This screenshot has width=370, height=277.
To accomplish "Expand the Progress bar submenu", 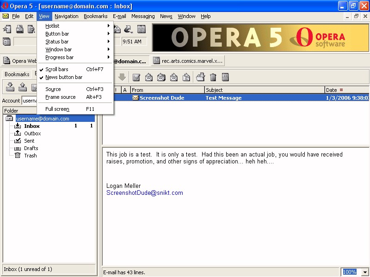I will pos(75,57).
